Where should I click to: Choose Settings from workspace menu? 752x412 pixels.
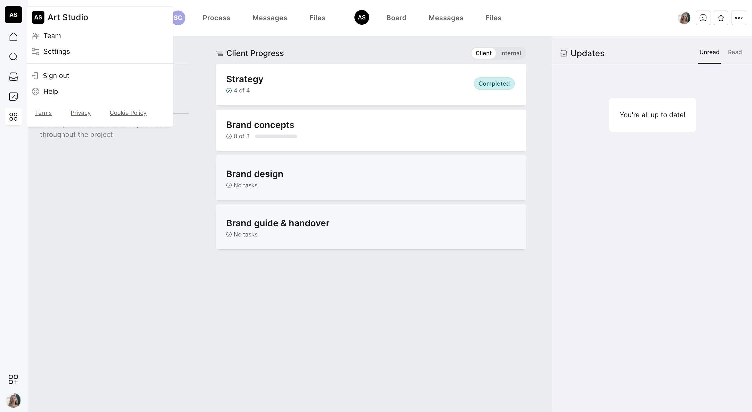(56, 52)
